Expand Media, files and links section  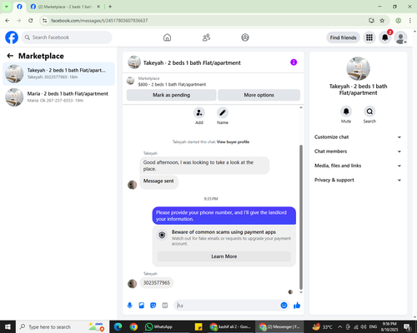pyautogui.click(x=358, y=166)
